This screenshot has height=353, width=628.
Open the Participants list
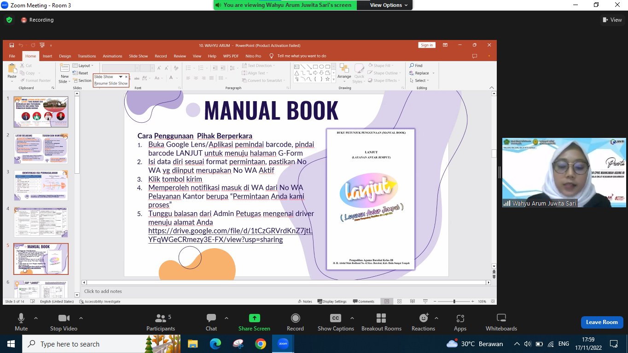point(161,322)
